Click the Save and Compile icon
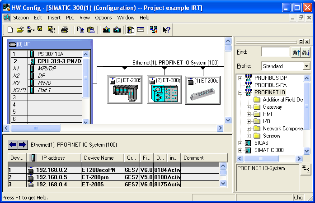Image resolution: width=315 pixels, height=203 pixels. [x=51, y=30]
